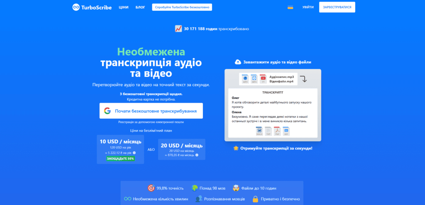The height and width of the screenshot is (205, 425).
Task: Click the info icon next to monthly hryvnia price
Action: [197, 155]
